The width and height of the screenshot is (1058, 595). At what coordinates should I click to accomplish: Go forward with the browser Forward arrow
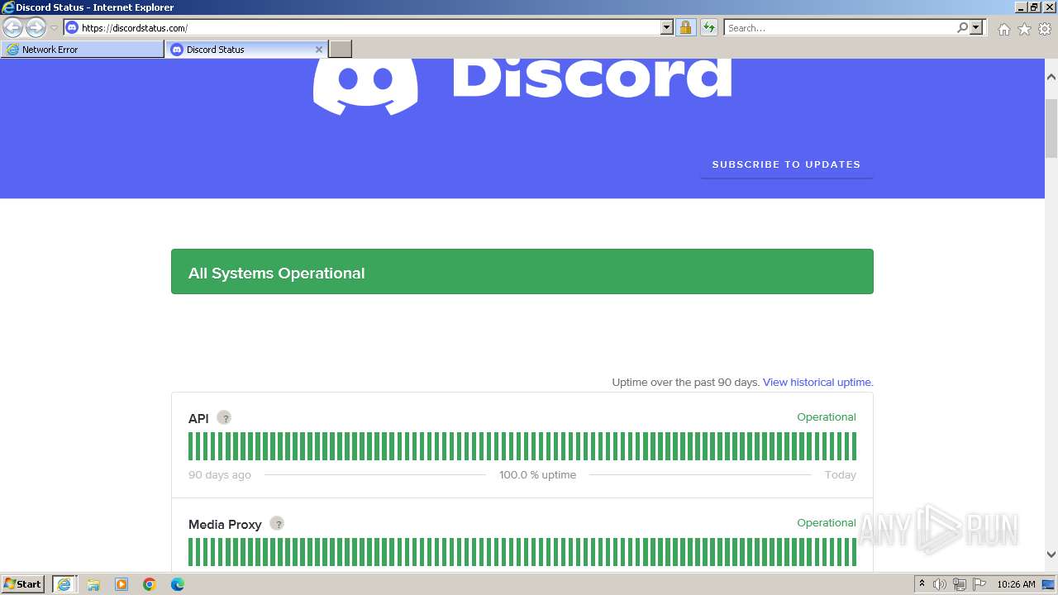tap(36, 28)
